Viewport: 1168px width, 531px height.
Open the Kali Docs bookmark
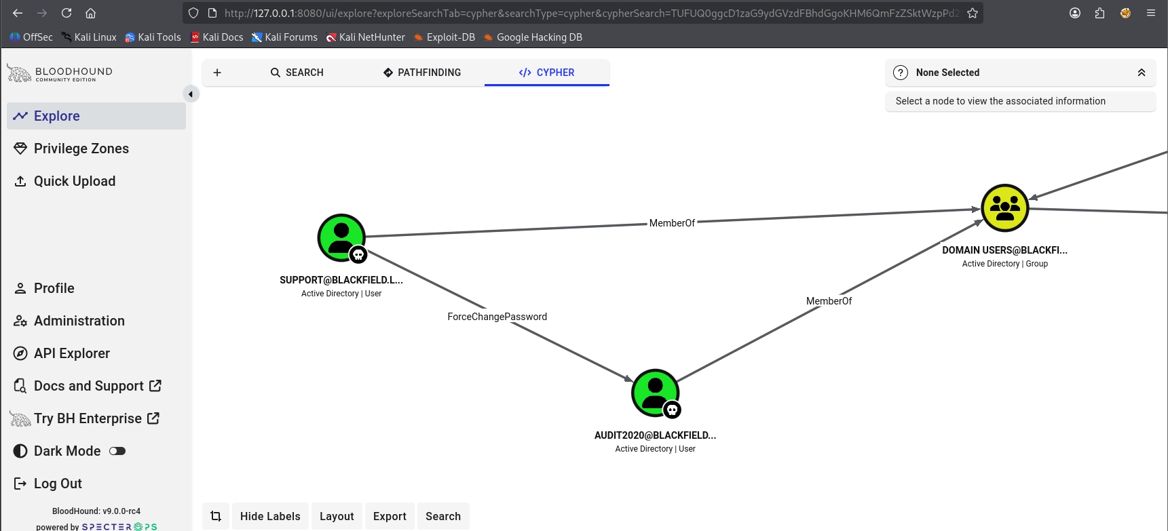(216, 37)
